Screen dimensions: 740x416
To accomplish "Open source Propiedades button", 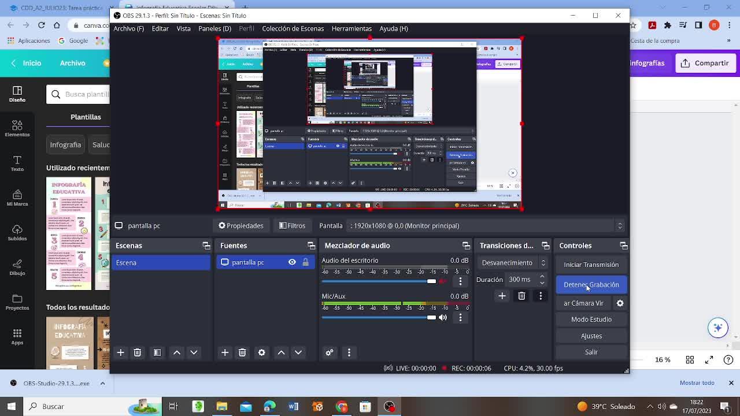I will pyautogui.click(x=241, y=226).
